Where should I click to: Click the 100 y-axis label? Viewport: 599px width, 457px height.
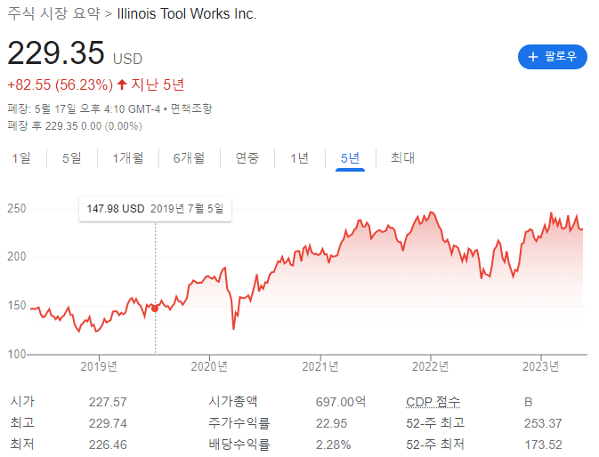(17, 354)
